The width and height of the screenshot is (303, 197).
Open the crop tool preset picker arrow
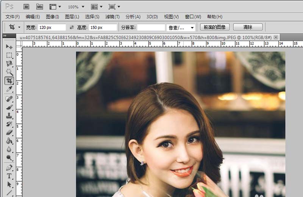19,27
